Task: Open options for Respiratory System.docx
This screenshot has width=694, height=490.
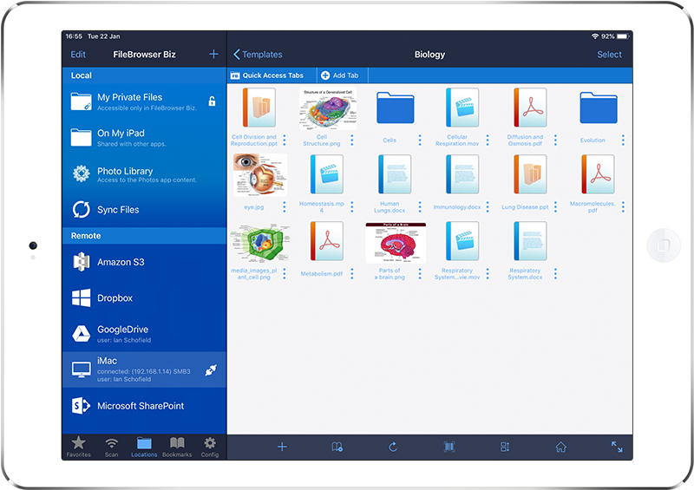Action: 555,273
